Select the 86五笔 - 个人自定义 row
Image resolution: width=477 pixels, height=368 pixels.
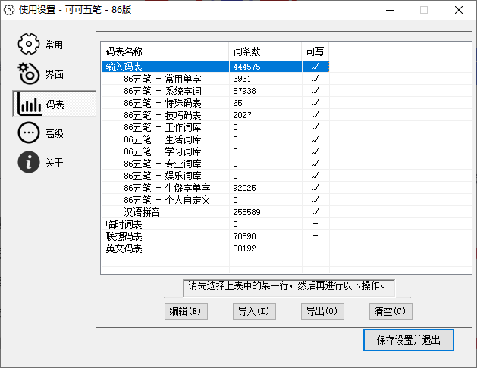215,200
